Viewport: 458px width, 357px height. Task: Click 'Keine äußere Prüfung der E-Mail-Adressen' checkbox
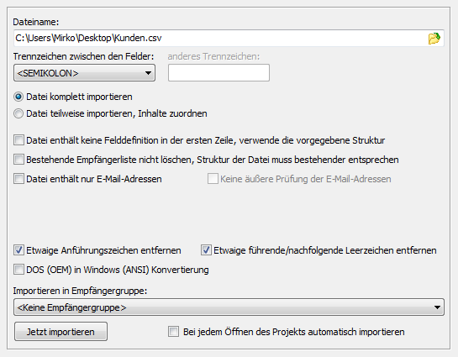pos(213,179)
